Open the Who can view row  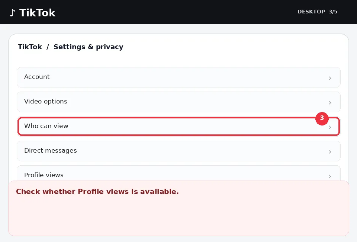pyautogui.click(x=178, y=127)
